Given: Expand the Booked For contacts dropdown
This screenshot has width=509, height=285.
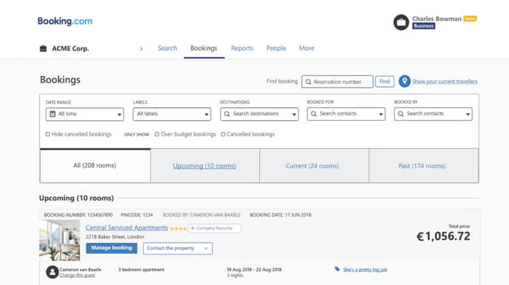Looking at the screenshot, I should pyautogui.click(x=345, y=114).
